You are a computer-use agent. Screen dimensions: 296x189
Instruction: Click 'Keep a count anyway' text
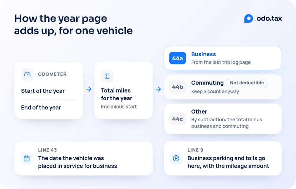pyautogui.click(x=215, y=91)
